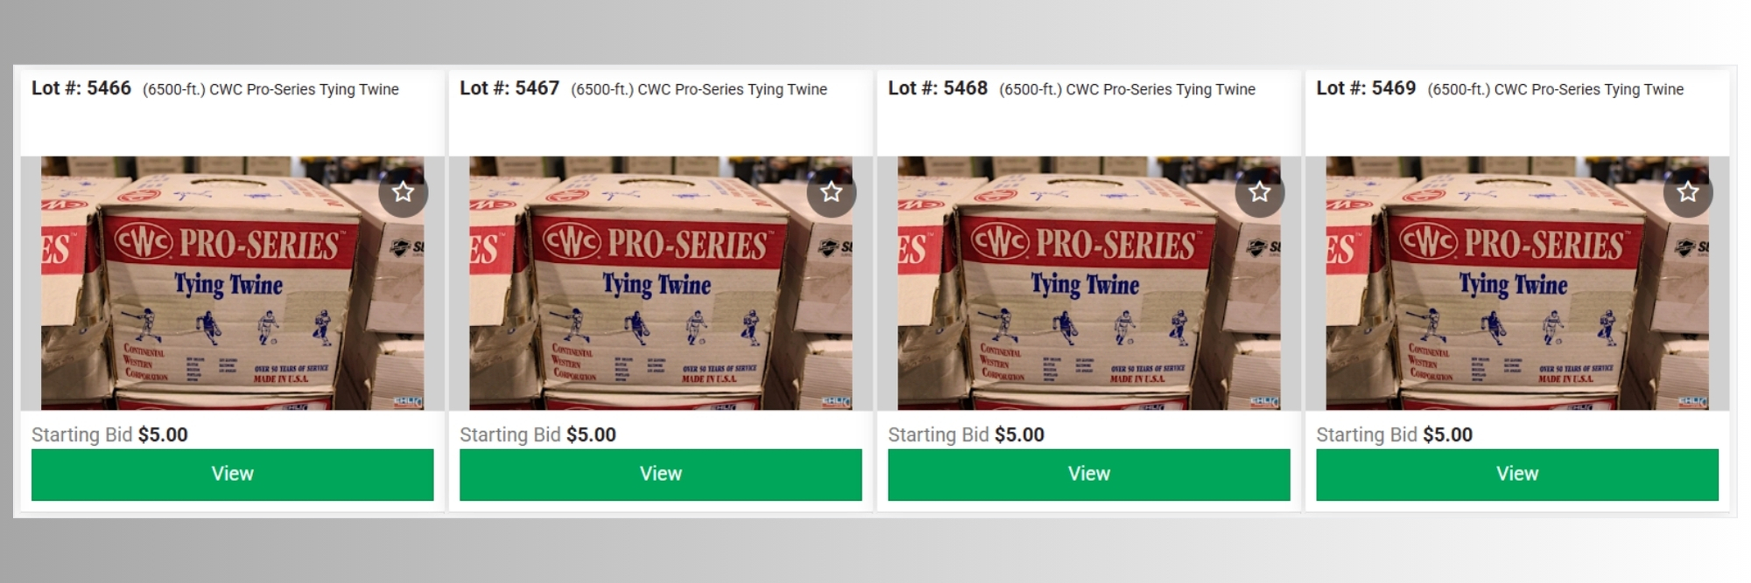Screen dimensions: 1751x583
Task: Click Lot 5469 Tying Twine description text
Action: tap(1555, 89)
